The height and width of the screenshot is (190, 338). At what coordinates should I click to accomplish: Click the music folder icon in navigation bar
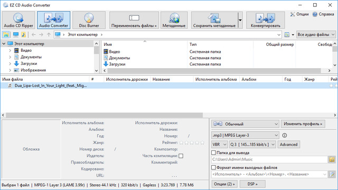click(23, 34)
